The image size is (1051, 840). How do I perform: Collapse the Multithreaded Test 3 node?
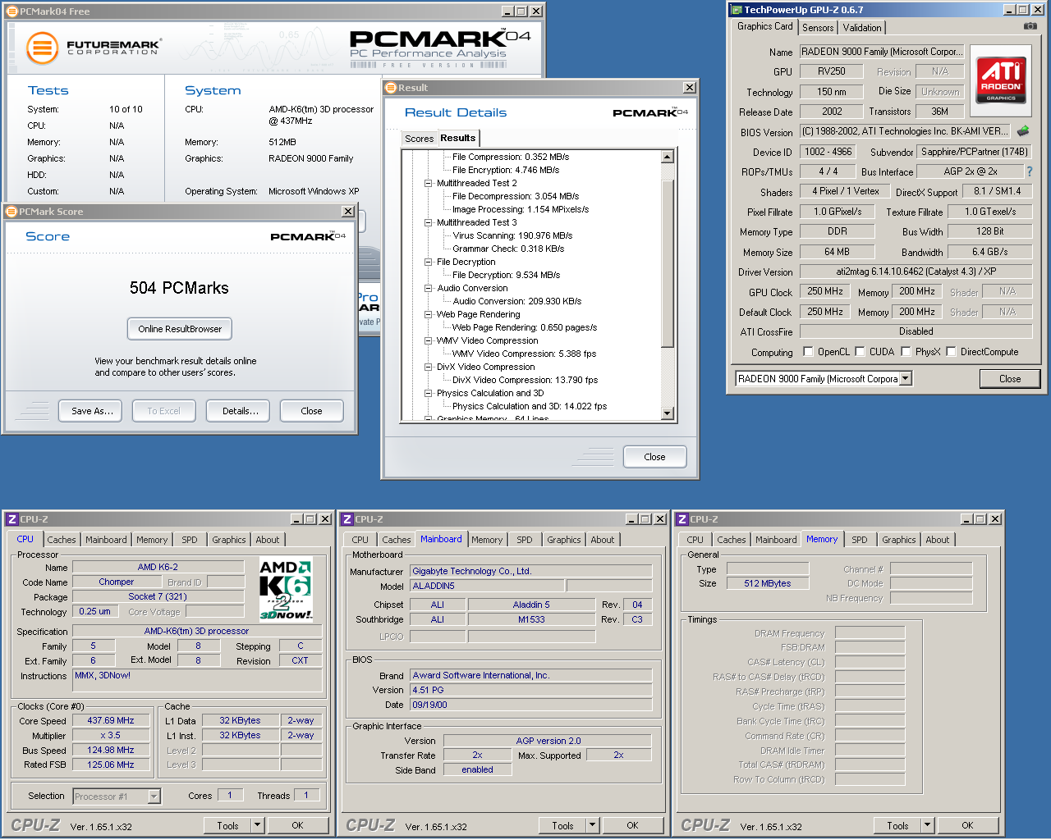coord(428,222)
